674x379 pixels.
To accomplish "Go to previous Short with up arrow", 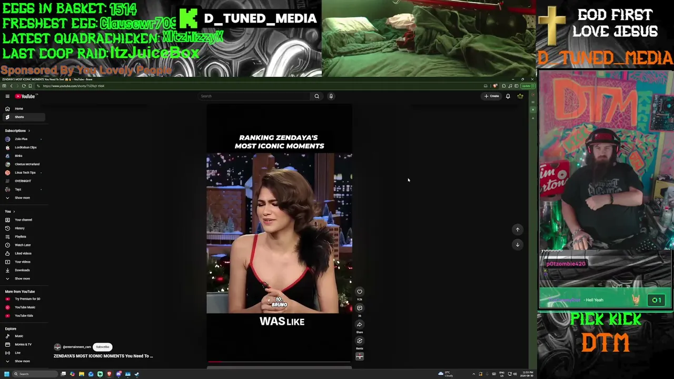I will (x=518, y=230).
